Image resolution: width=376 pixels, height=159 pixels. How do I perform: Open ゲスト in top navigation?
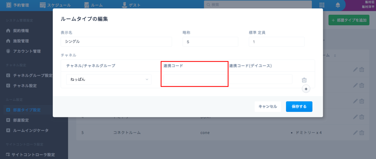click(x=131, y=5)
